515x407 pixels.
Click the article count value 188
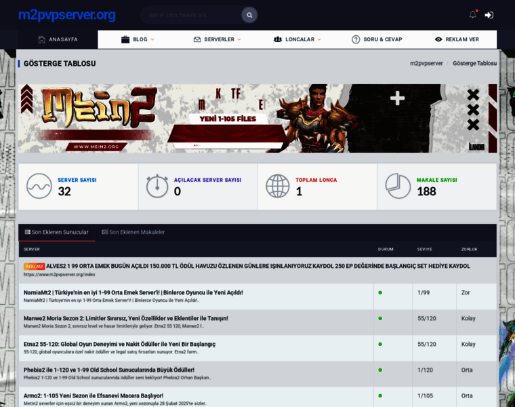tap(426, 191)
